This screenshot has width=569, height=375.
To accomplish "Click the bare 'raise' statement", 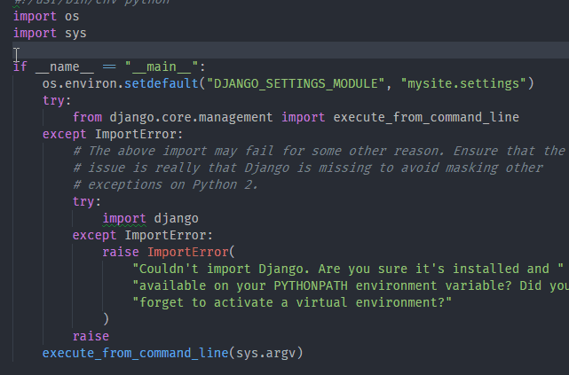I will click(91, 336).
